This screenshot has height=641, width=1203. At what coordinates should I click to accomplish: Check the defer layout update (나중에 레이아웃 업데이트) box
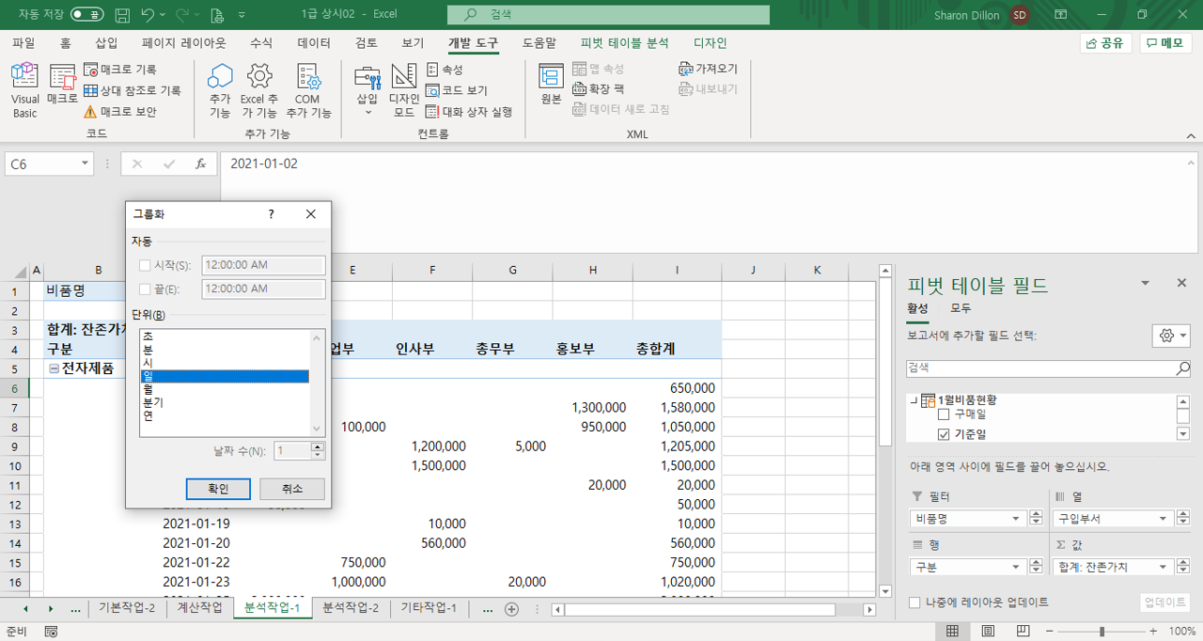(x=915, y=602)
